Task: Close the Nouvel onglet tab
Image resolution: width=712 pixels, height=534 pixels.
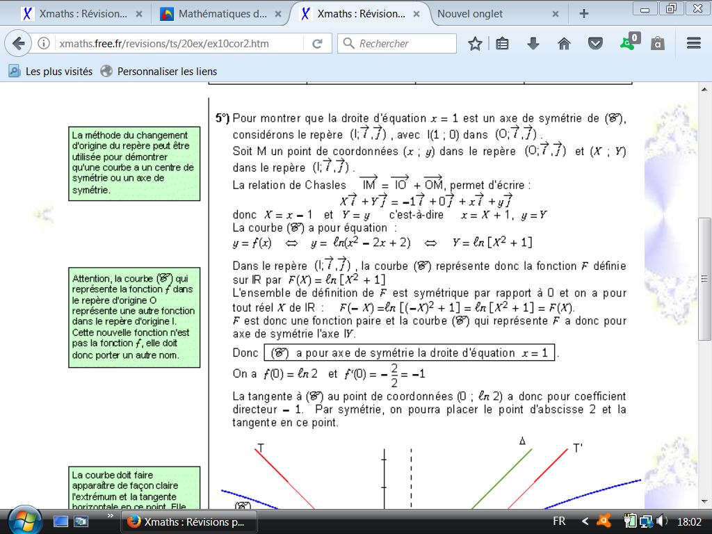Action: pos(556,14)
